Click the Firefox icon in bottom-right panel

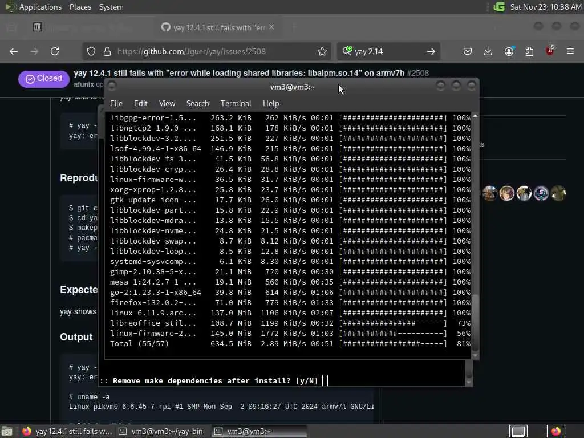(x=555, y=431)
